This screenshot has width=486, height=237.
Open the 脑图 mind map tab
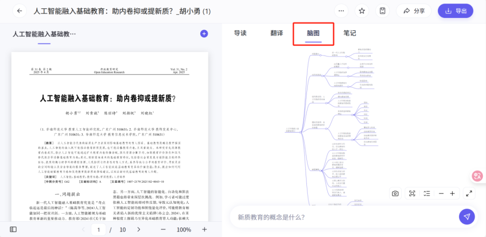click(x=313, y=33)
